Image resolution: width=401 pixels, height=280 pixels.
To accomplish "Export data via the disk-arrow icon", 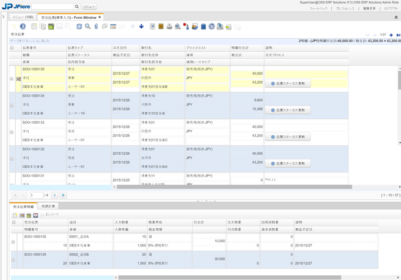I will point(220,26).
